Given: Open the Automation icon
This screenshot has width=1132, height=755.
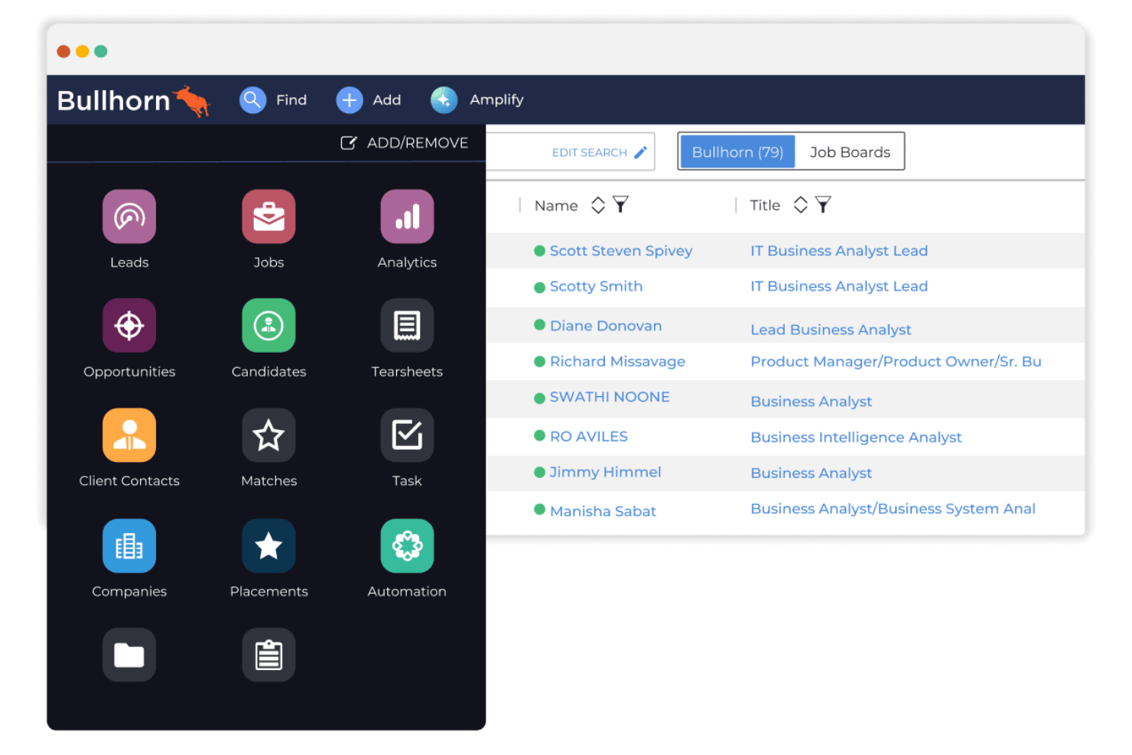Looking at the screenshot, I should click(x=407, y=546).
